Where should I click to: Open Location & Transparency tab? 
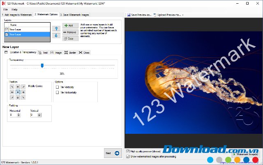(20, 52)
